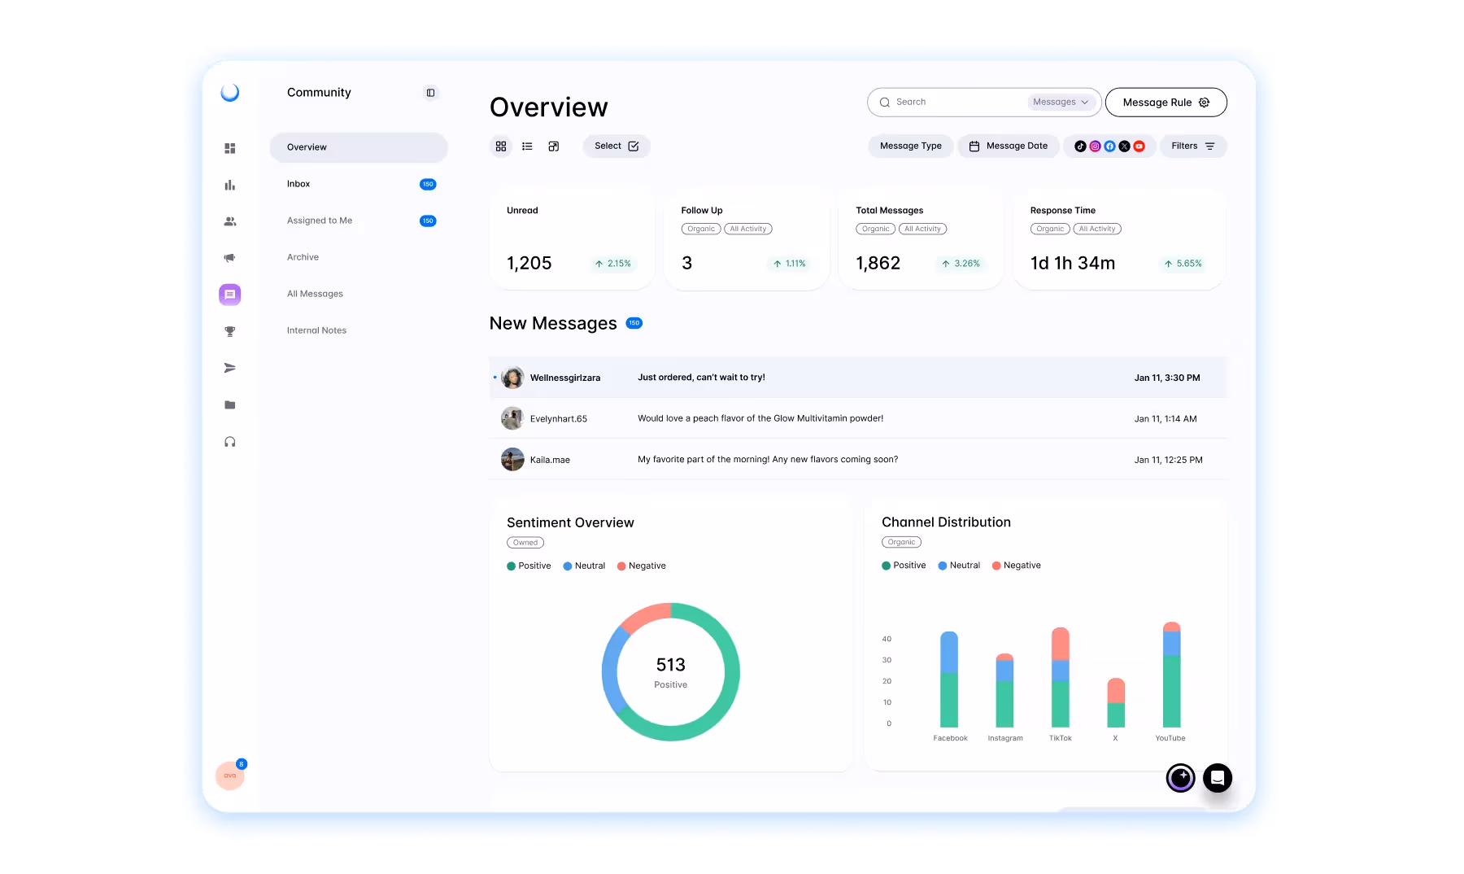Click the Instagram platform icon
Viewport: 1464px width, 874px height.
[x=1094, y=146]
